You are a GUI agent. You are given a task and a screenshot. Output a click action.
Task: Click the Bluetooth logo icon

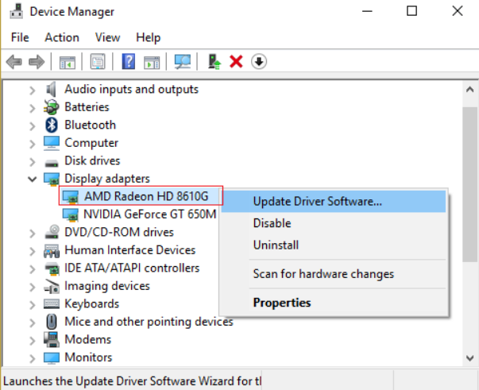[52, 125]
